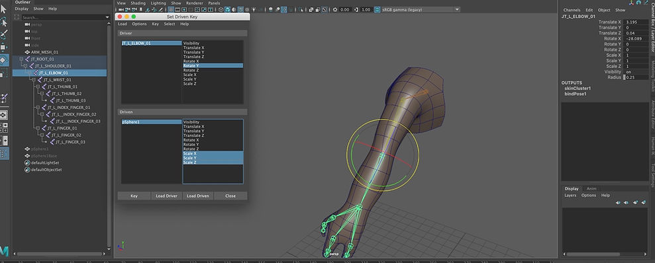Open the Load menu in Set Driven Key
Screen dimensions: 655x263
[x=123, y=24]
